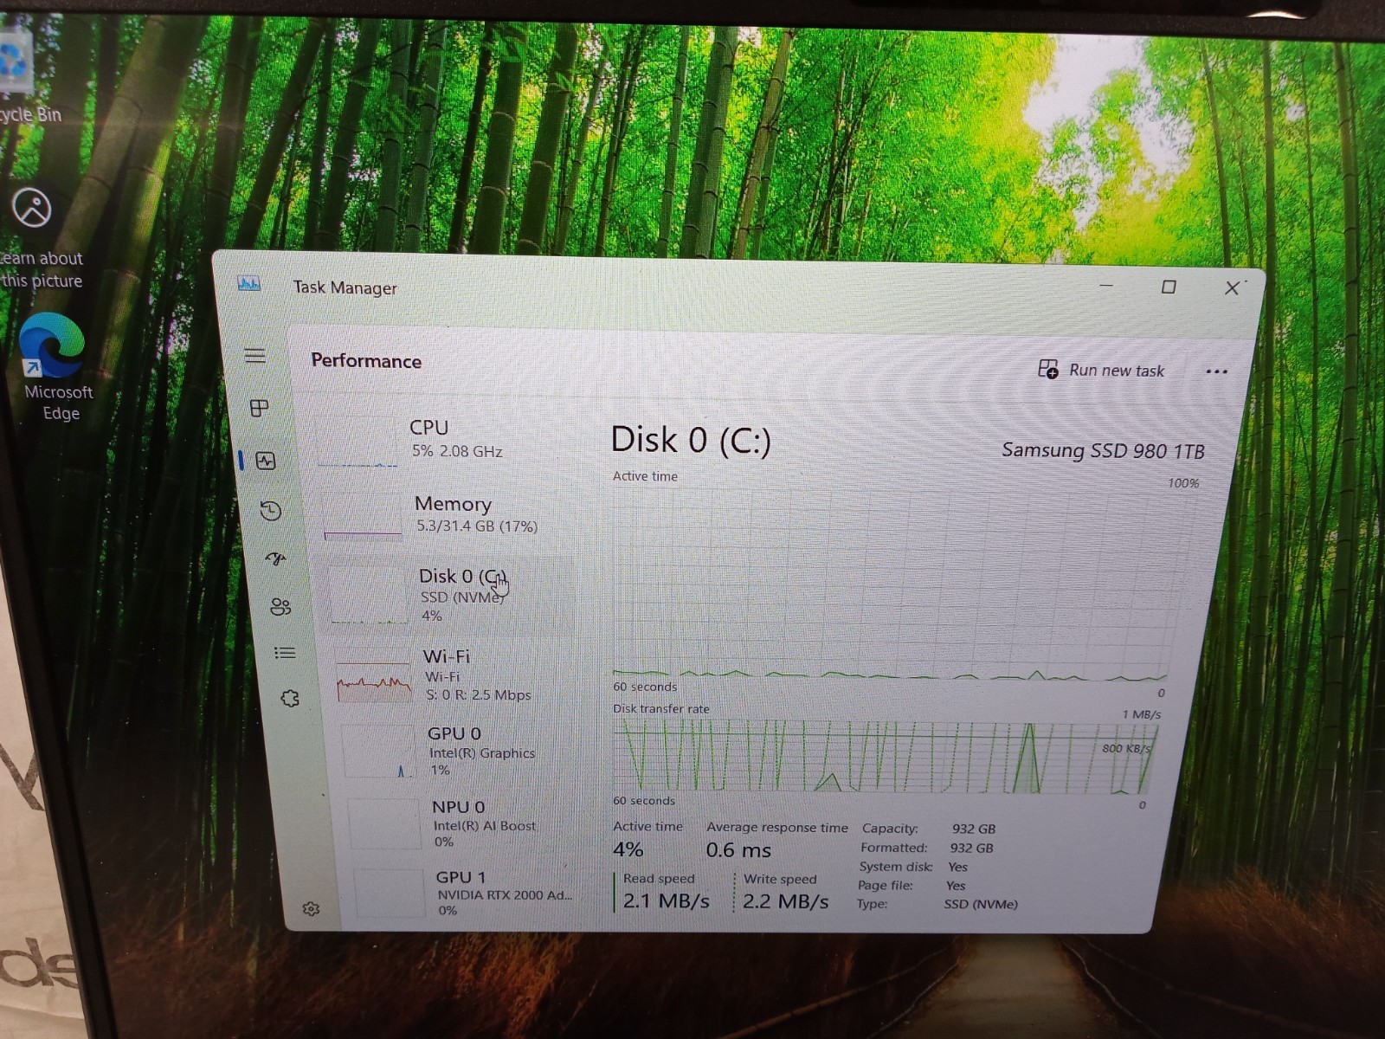The height and width of the screenshot is (1039, 1385).
Task: Close the Task Manager window
Action: click(1233, 288)
